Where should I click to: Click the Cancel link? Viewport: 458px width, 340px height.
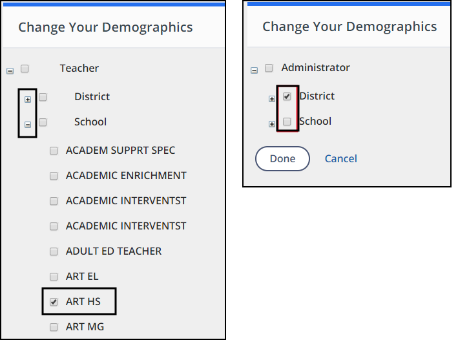pyautogui.click(x=340, y=159)
